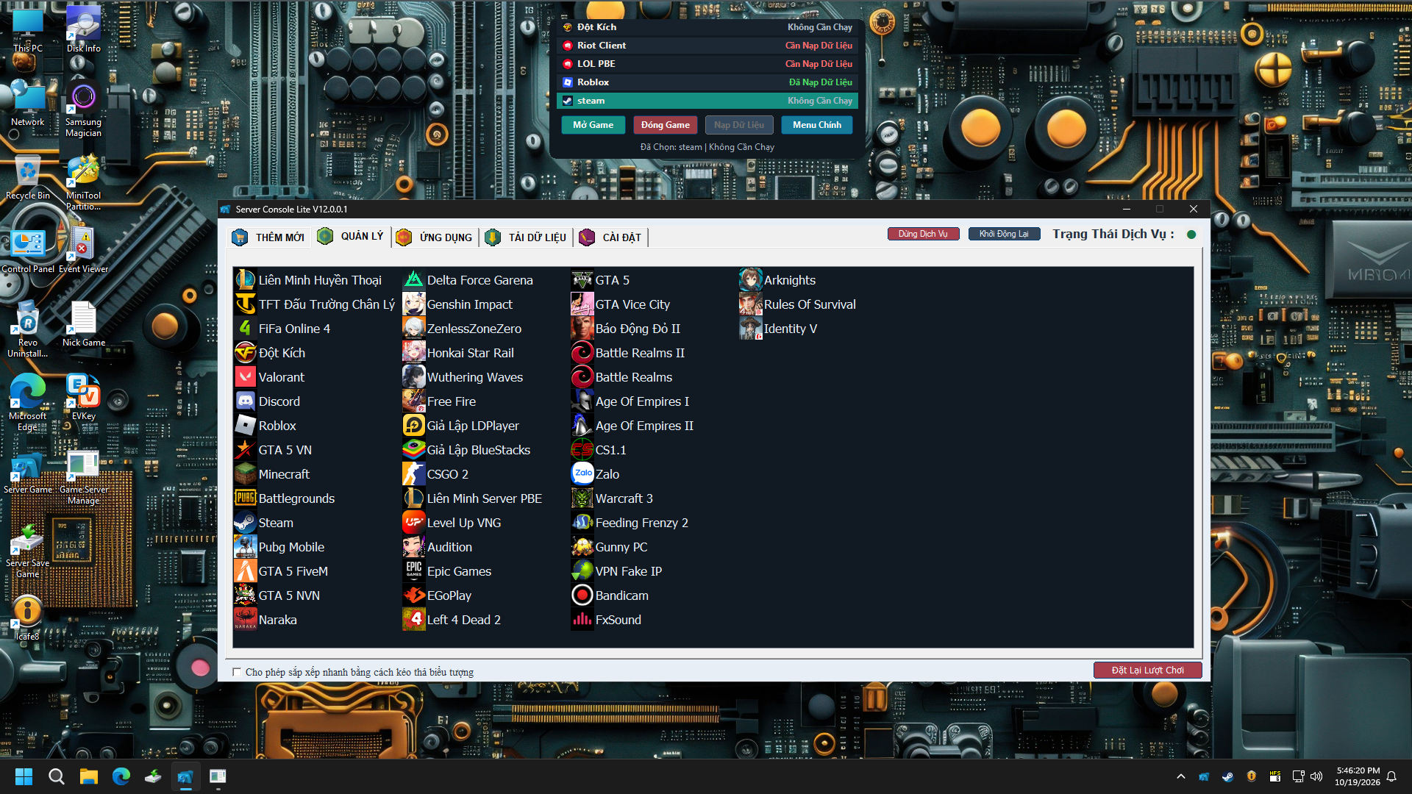Select the Roblox row in overlay list
Image resolution: width=1412 pixels, height=794 pixels.
click(x=707, y=82)
